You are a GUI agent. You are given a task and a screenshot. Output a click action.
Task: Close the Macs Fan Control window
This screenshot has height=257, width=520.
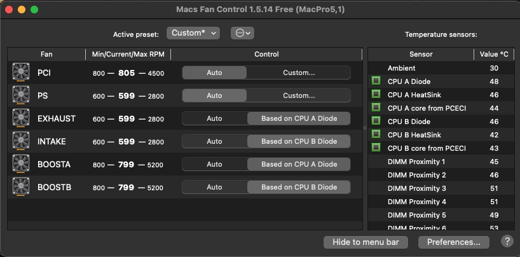(x=9, y=10)
